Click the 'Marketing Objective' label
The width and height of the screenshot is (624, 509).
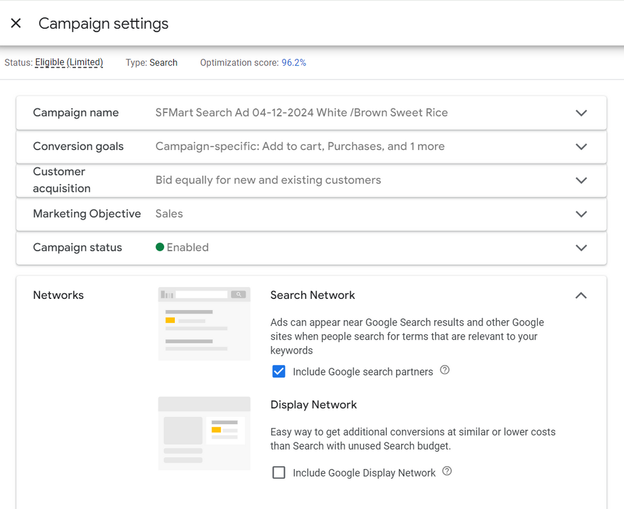coord(87,214)
